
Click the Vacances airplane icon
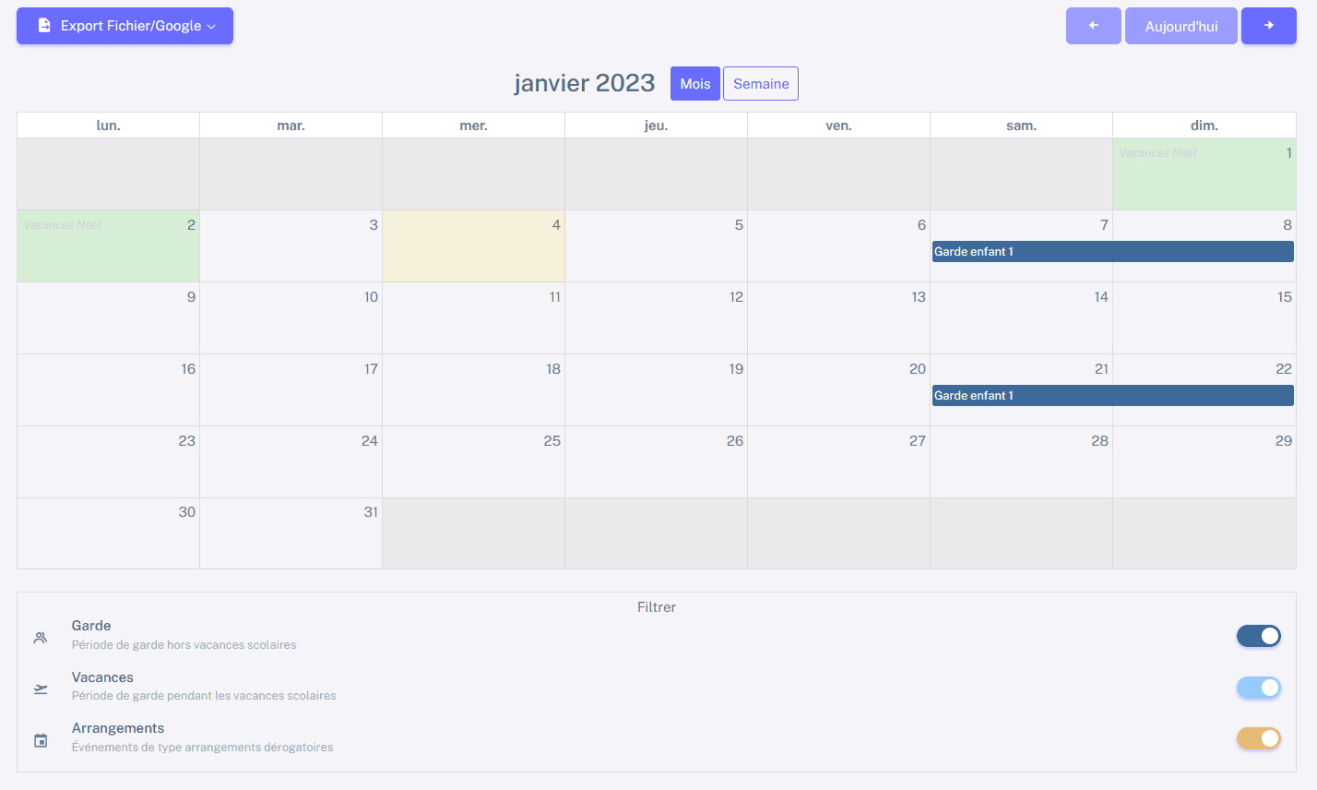[41, 688]
